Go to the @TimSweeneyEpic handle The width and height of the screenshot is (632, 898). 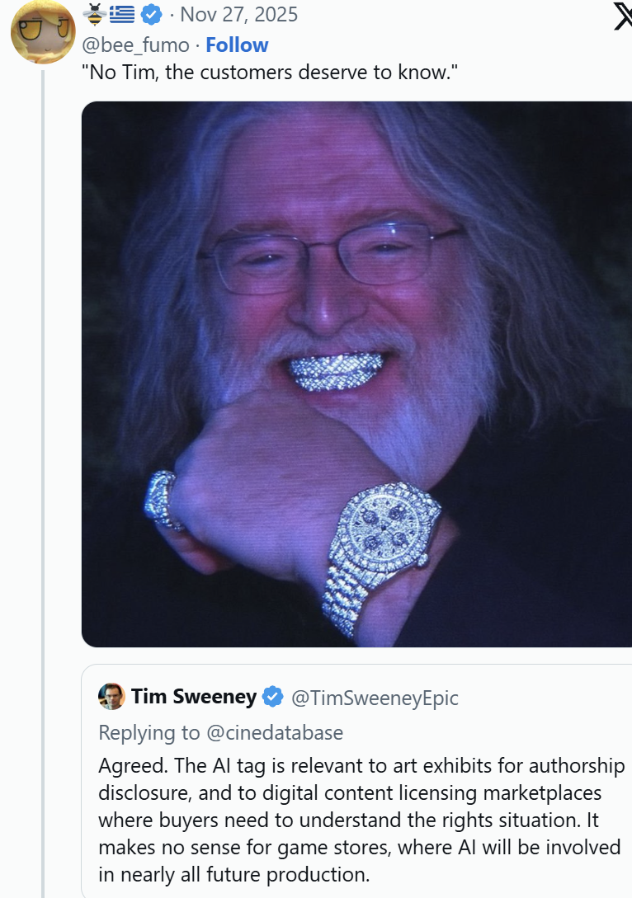pos(375,698)
